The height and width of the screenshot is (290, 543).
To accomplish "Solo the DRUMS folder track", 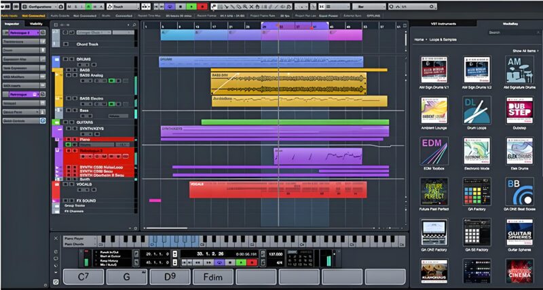I will click(72, 59).
